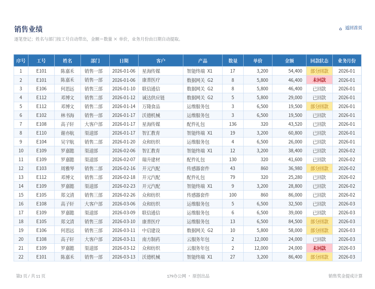Click the 金额 column header

coord(289,61)
